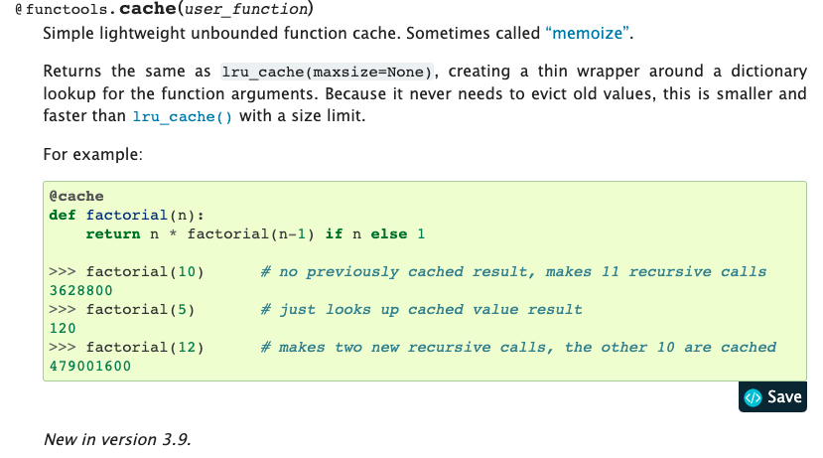Click the def factorial(n) line
Viewport: 823px width, 458px height.
(126, 215)
